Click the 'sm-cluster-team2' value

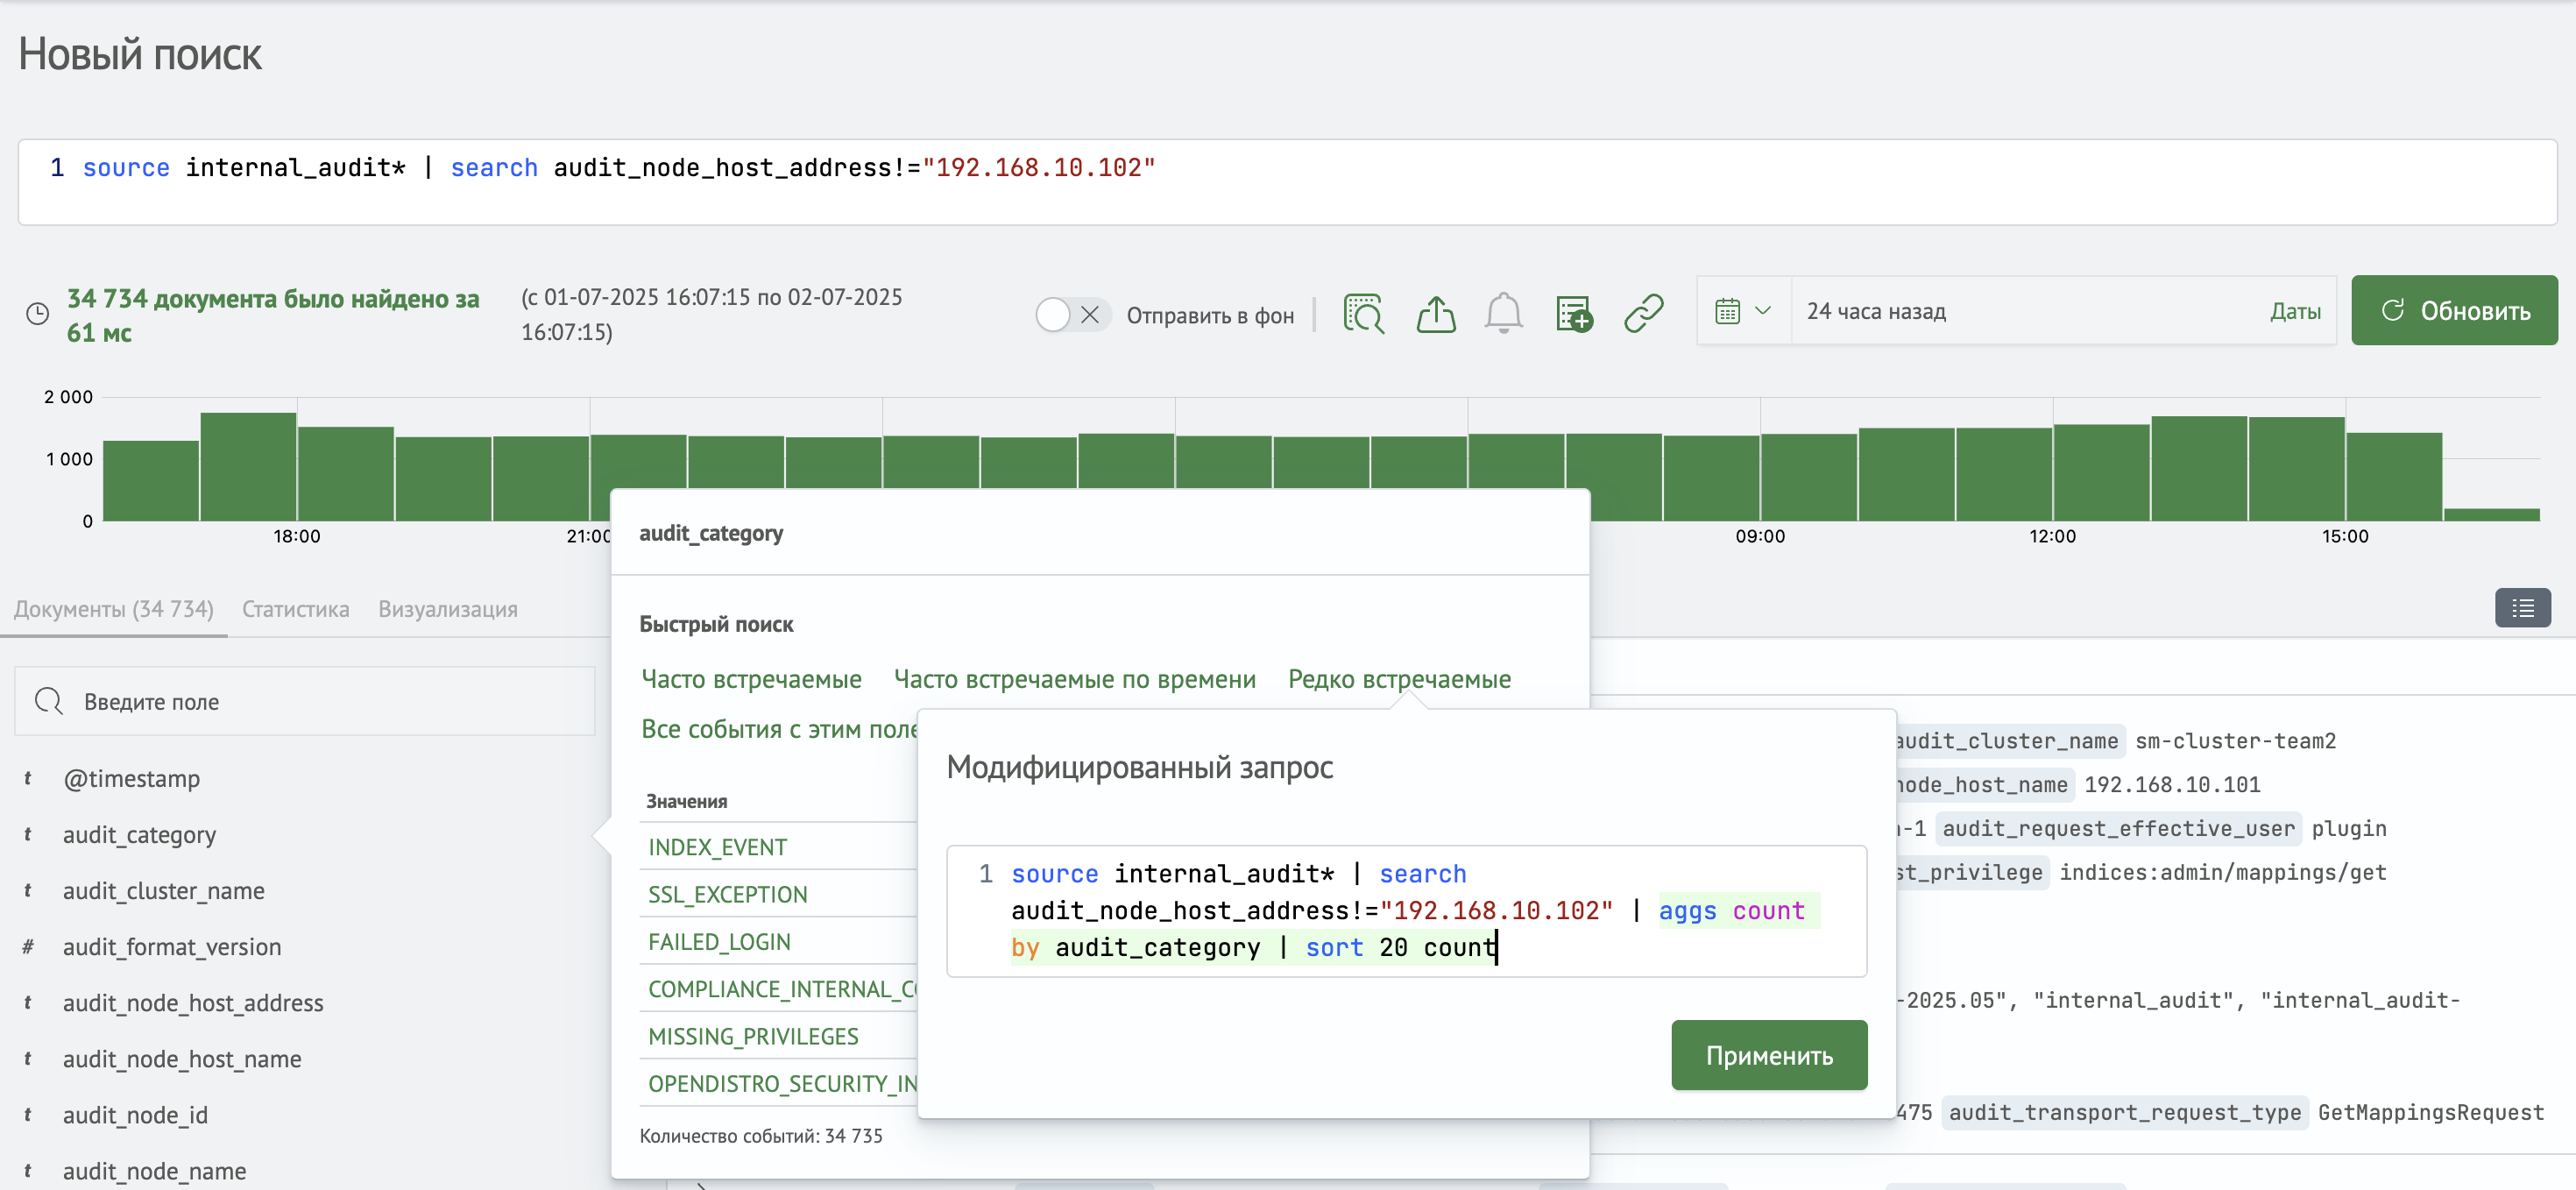[2235, 741]
